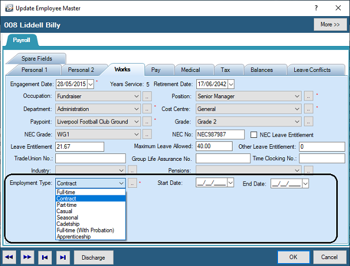This screenshot has height=266, width=350.
Task: Expand the Cost Centre combo box
Action: click(x=297, y=109)
